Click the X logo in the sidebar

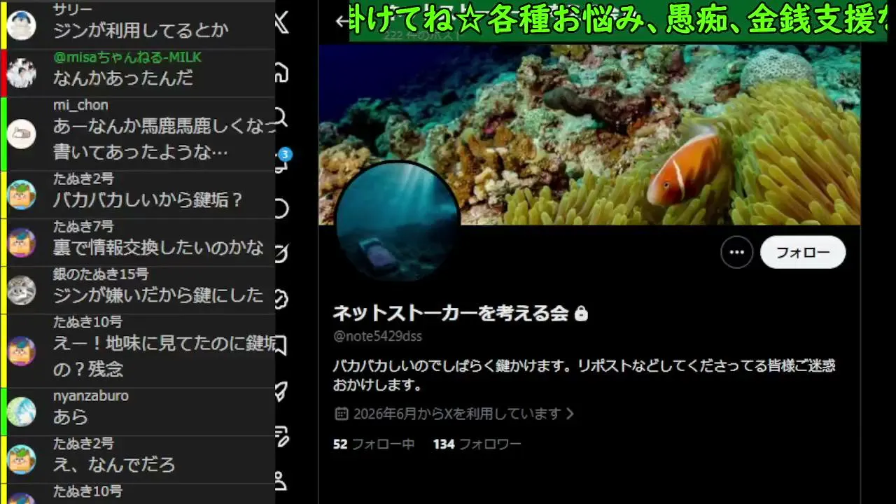(x=282, y=24)
